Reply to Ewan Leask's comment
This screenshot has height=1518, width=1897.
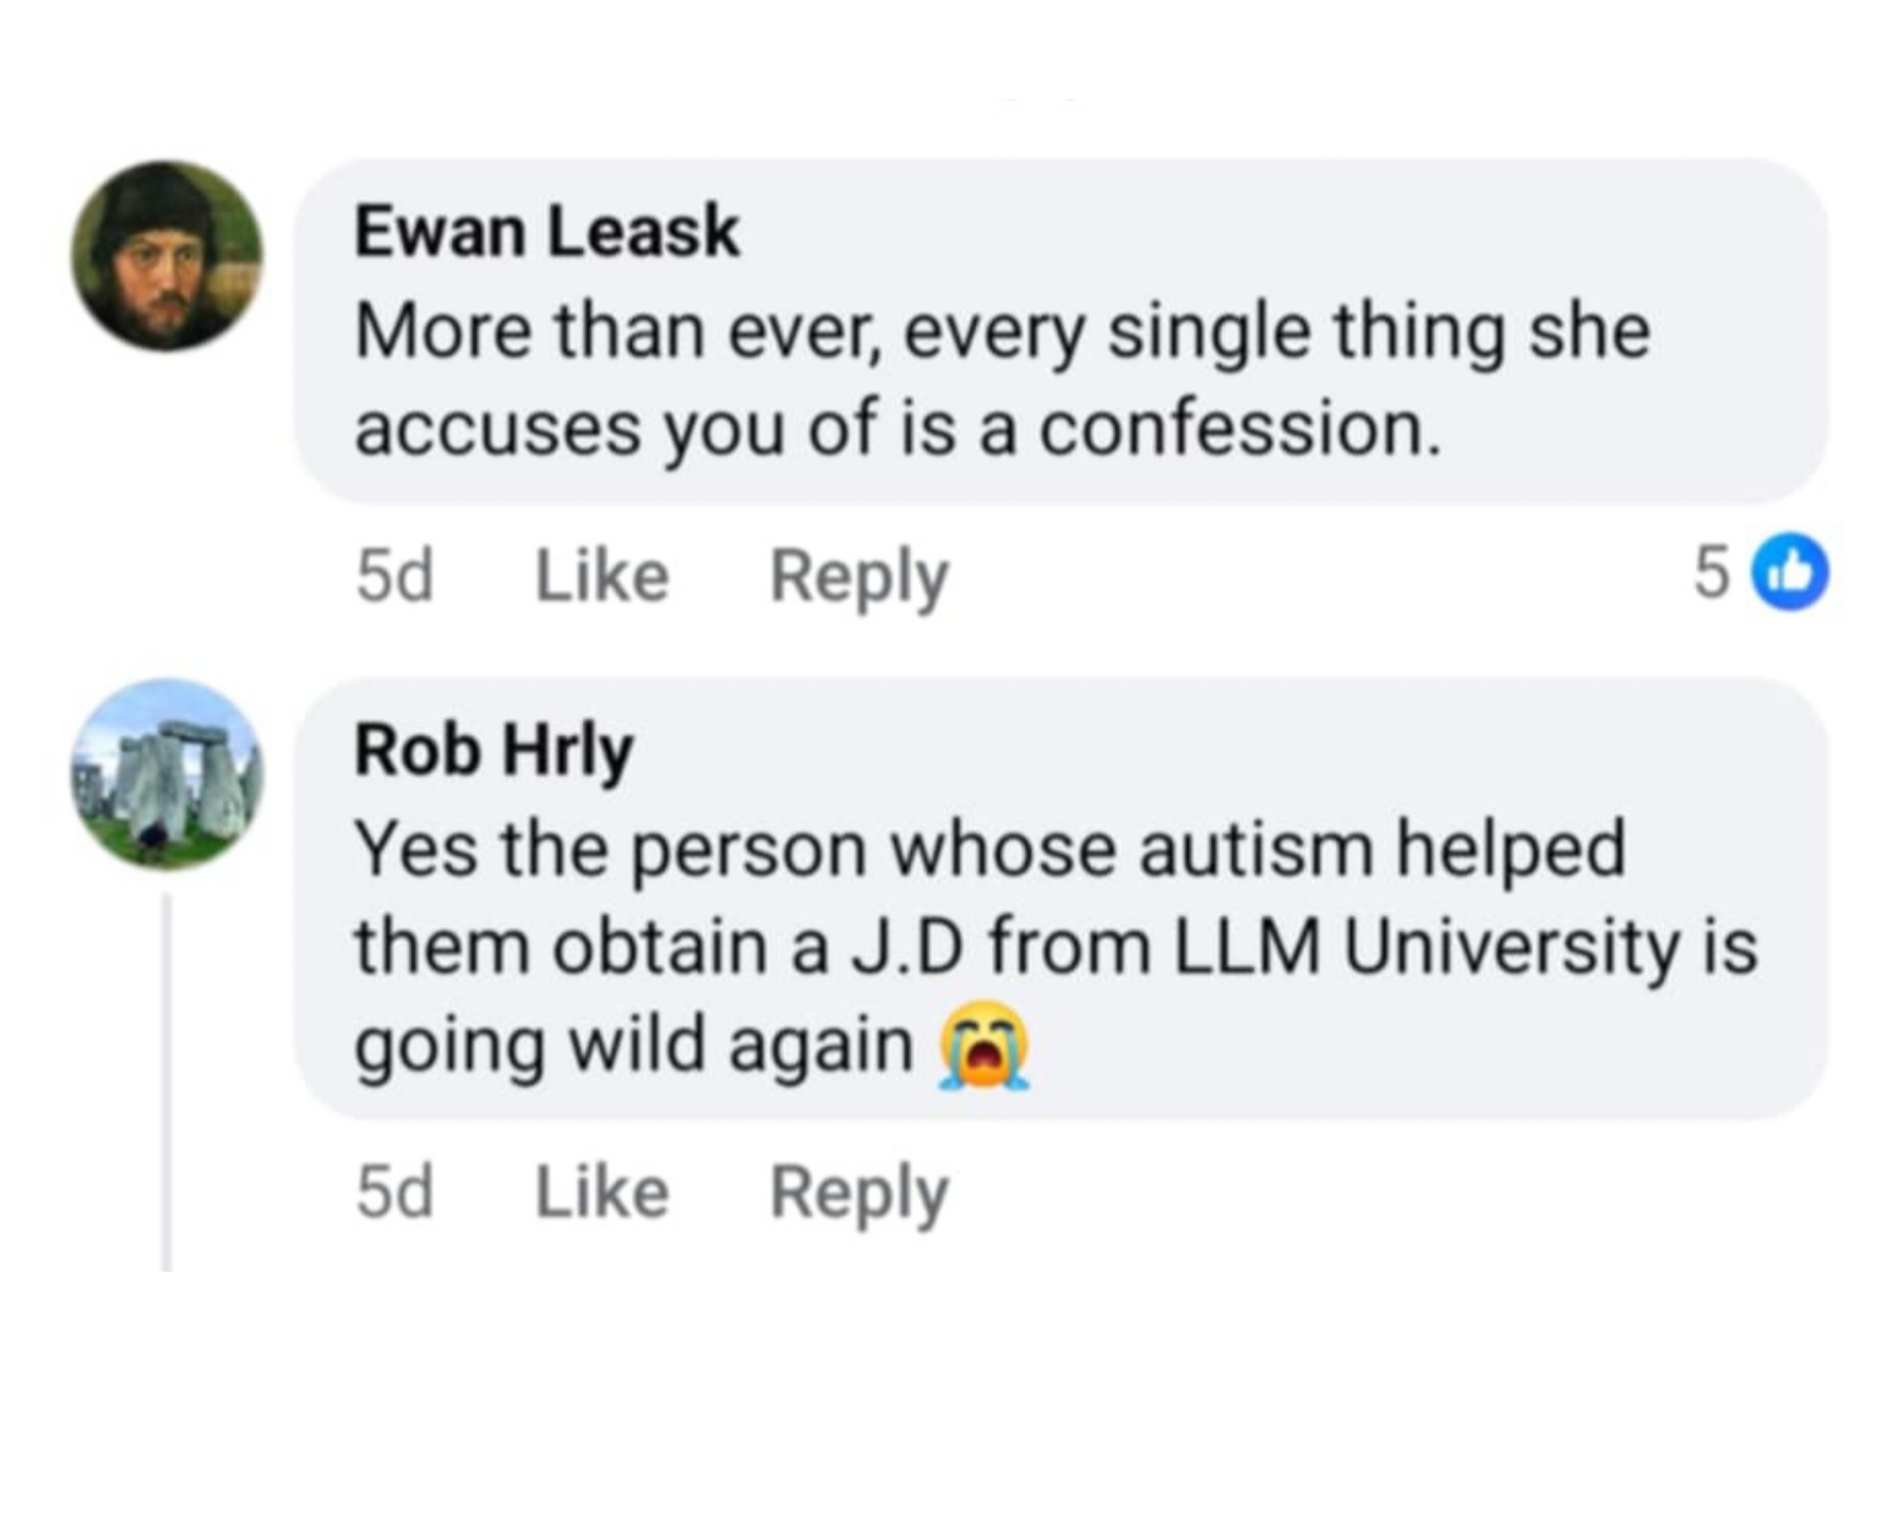pyautogui.click(x=859, y=577)
